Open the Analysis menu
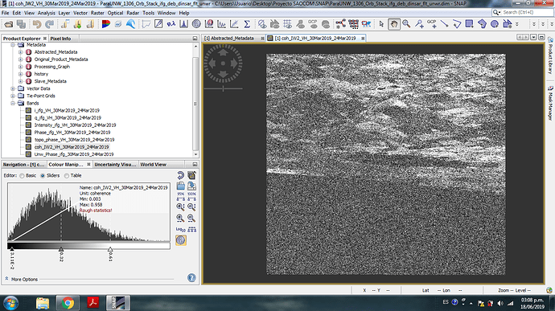The image size is (555, 311). (47, 13)
